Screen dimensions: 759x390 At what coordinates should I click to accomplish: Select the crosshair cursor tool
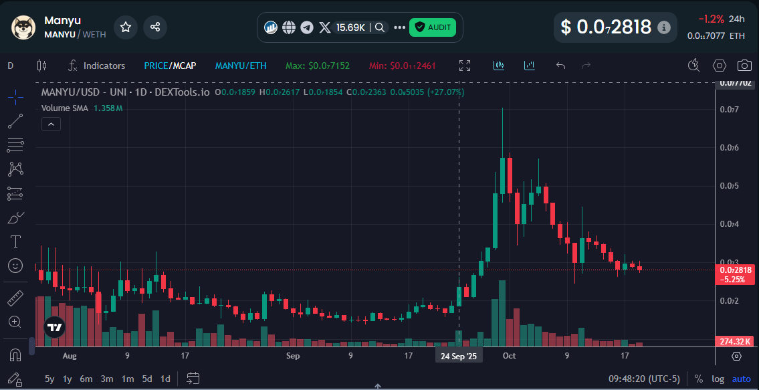15,97
